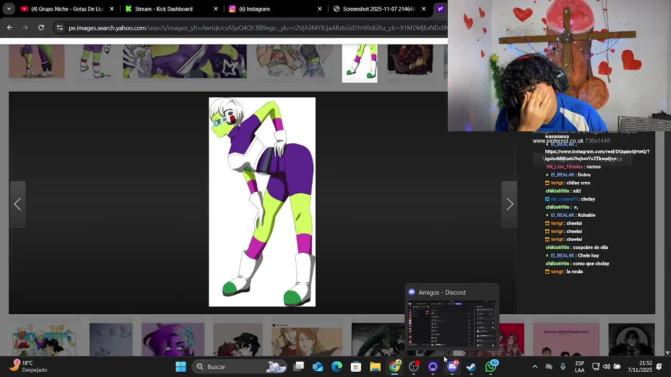Image resolution: width=671 pixels, height=377 pixels.
Task: Open the large green character preview image
Action: 262,202
